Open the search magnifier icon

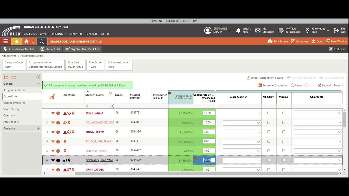(41, 42)
